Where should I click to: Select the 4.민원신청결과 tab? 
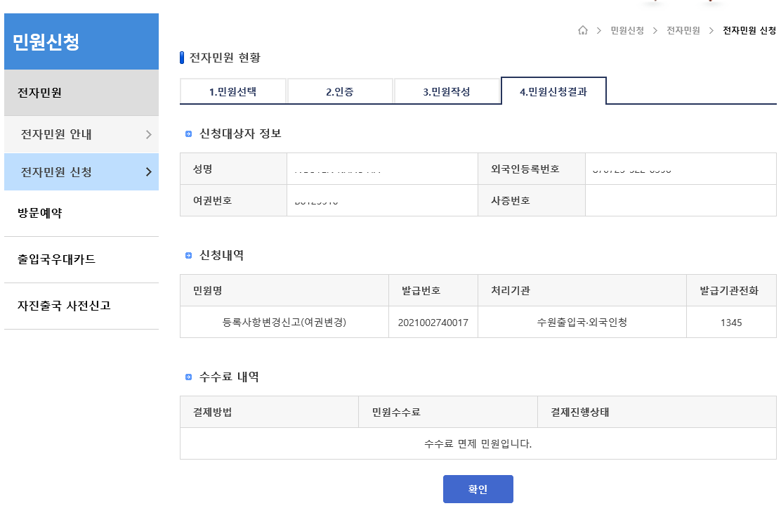coord(553,91)
